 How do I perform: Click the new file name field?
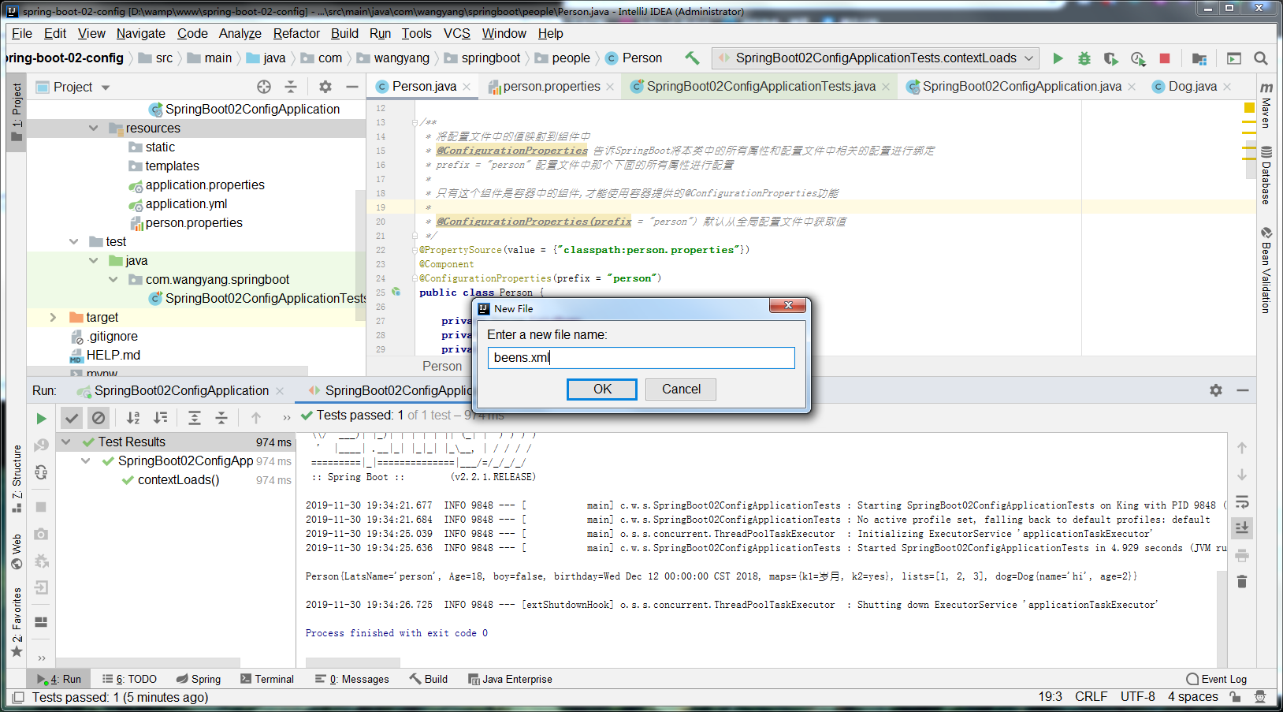click(641, 357)
